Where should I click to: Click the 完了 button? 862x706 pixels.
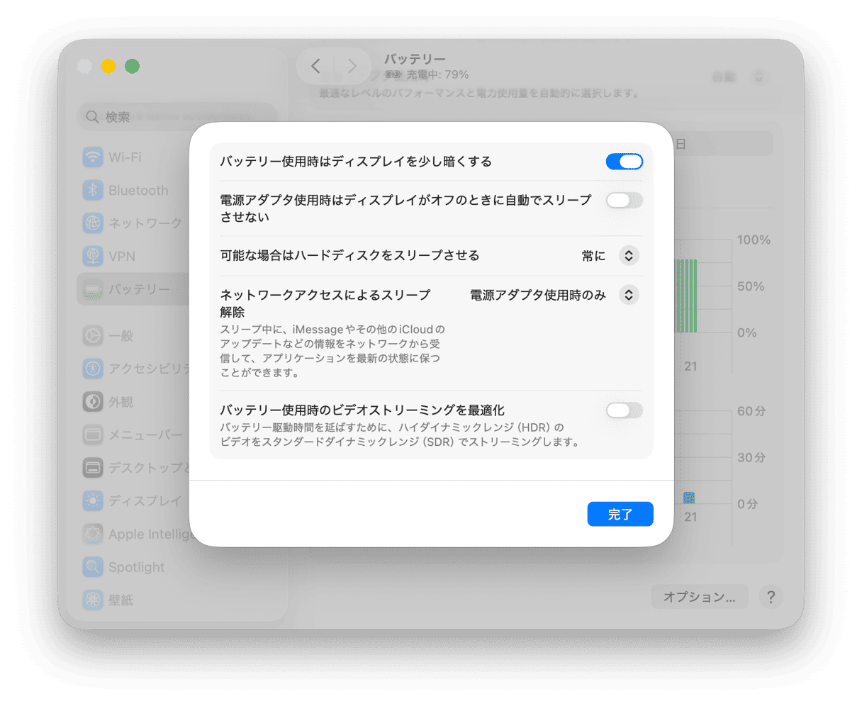click(x=620, y=515)
